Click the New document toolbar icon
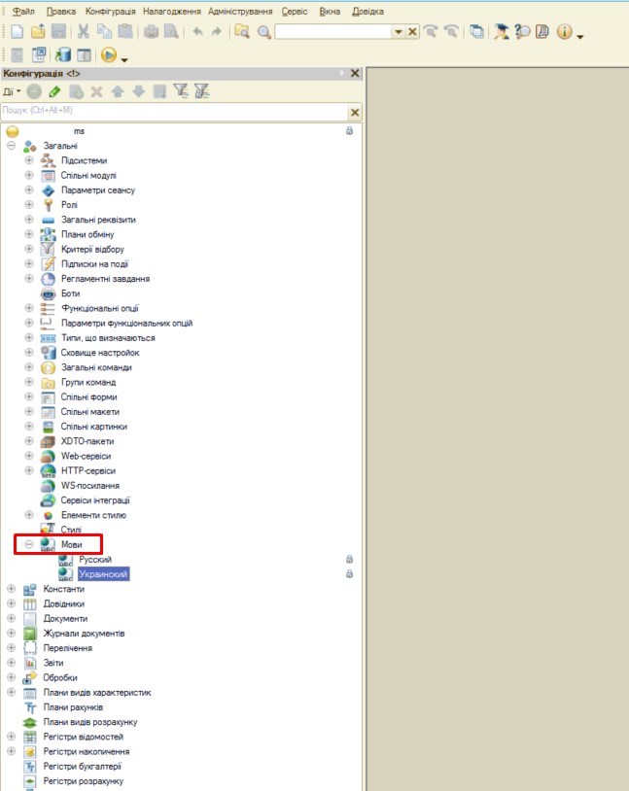Viewport: 629px width, 791px height. tap(17, 32)
